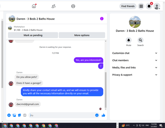
Task: Attach a photo using image icon
Action: 14,115
